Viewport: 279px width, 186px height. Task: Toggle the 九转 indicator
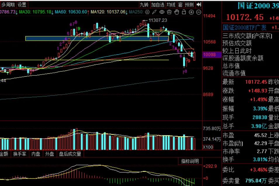coord(144,5)
